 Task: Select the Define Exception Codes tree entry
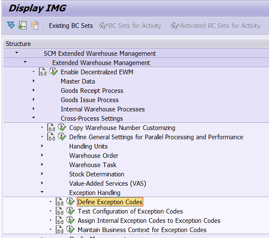[x=110, y=202]
